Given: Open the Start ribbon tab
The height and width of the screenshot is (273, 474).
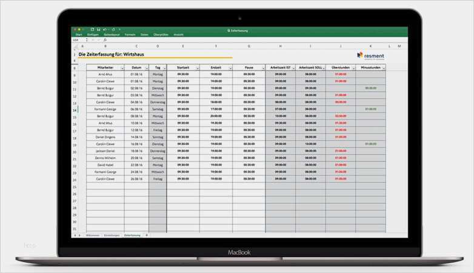Looking at the screenshot, I should tap(79, 35).
